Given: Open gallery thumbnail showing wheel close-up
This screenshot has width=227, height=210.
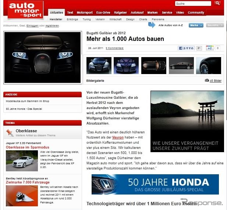Looking at the screenshot, I should [x=209, y=66].
